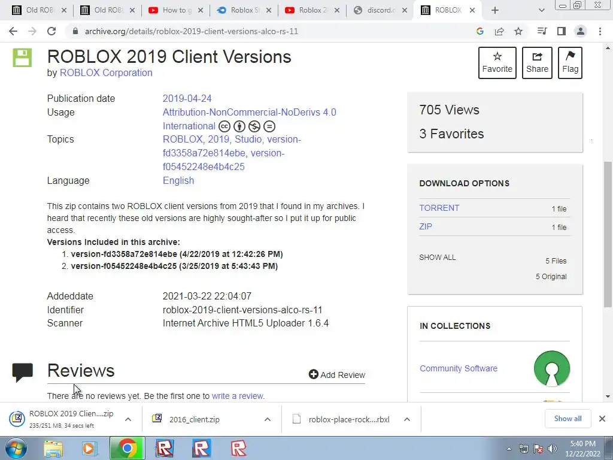Open the Studio topic link

click(x=248, y=139)
